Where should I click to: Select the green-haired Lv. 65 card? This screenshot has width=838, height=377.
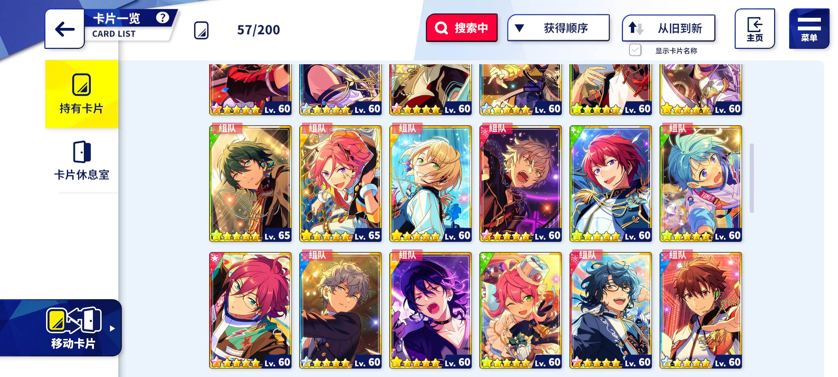[x=250, y=184]
